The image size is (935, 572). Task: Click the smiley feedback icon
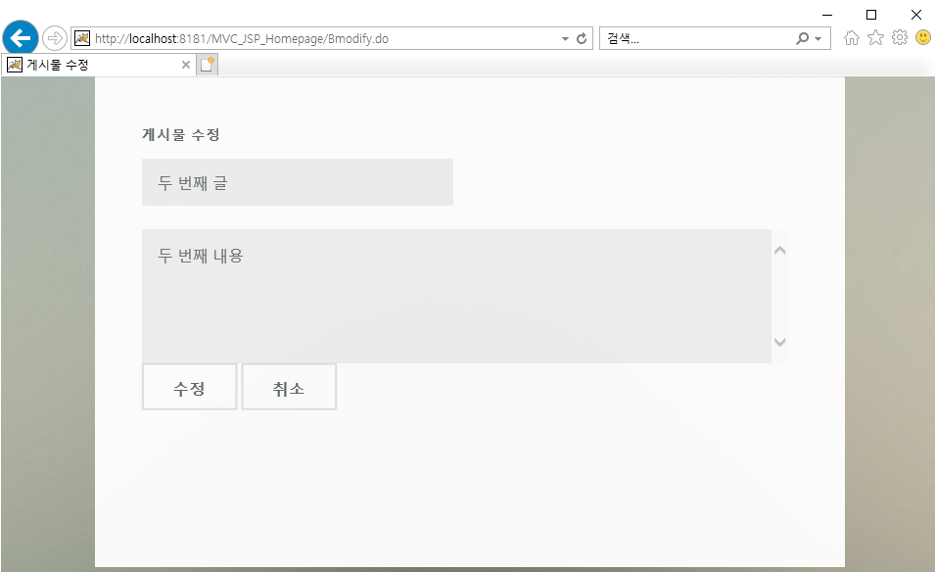click(921, 37)
